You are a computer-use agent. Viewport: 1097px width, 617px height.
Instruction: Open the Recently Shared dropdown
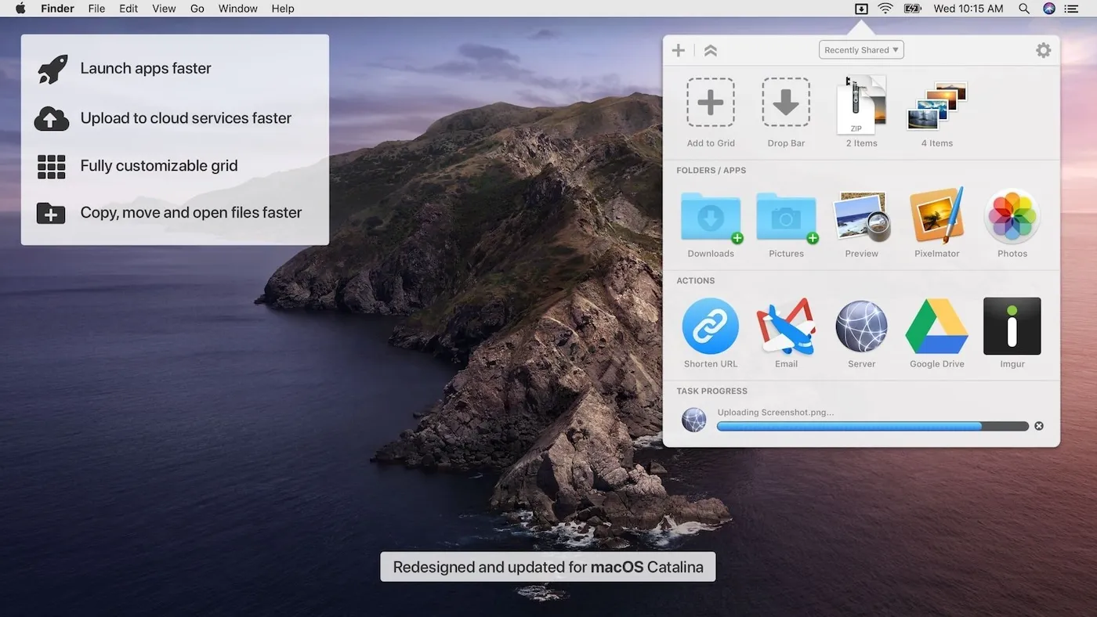point(861,50)
